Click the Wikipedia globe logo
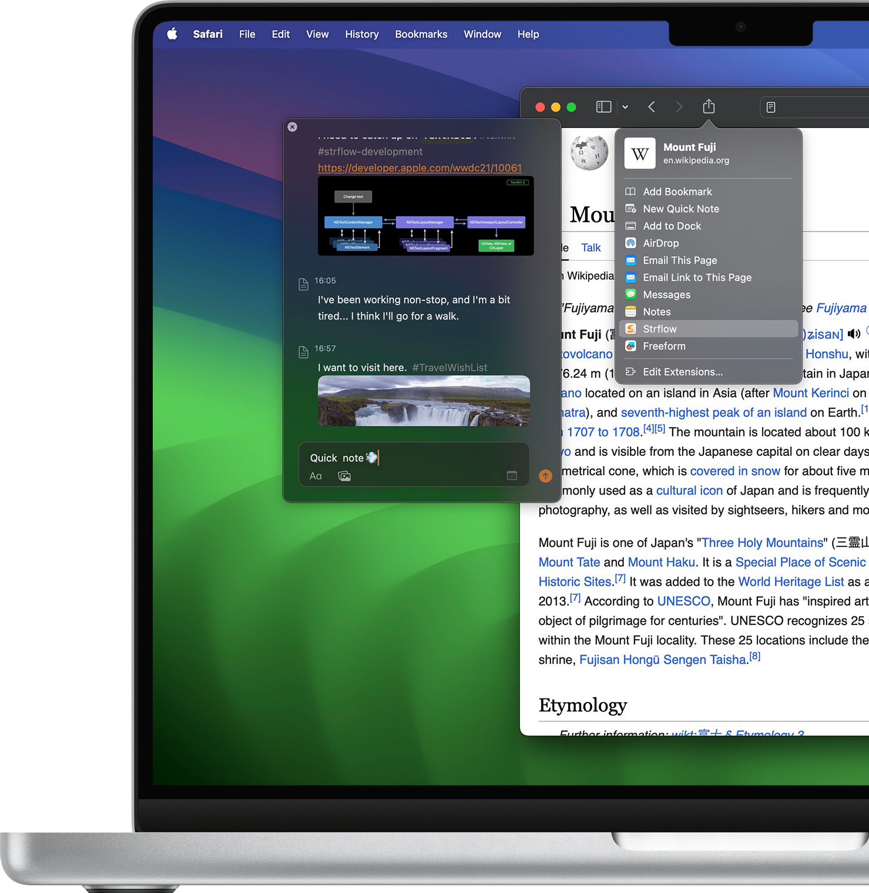The height and width of the screenshot is (893, 869). (x=589, y=153)
